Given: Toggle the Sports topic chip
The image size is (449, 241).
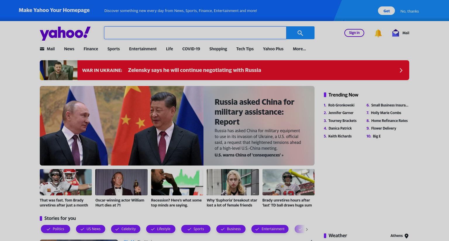Looking at the screenshot, I should (196, 229).
